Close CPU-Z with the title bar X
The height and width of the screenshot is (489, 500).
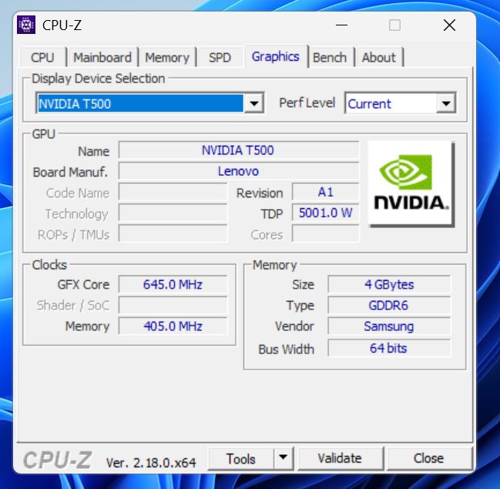coord(449,25)
